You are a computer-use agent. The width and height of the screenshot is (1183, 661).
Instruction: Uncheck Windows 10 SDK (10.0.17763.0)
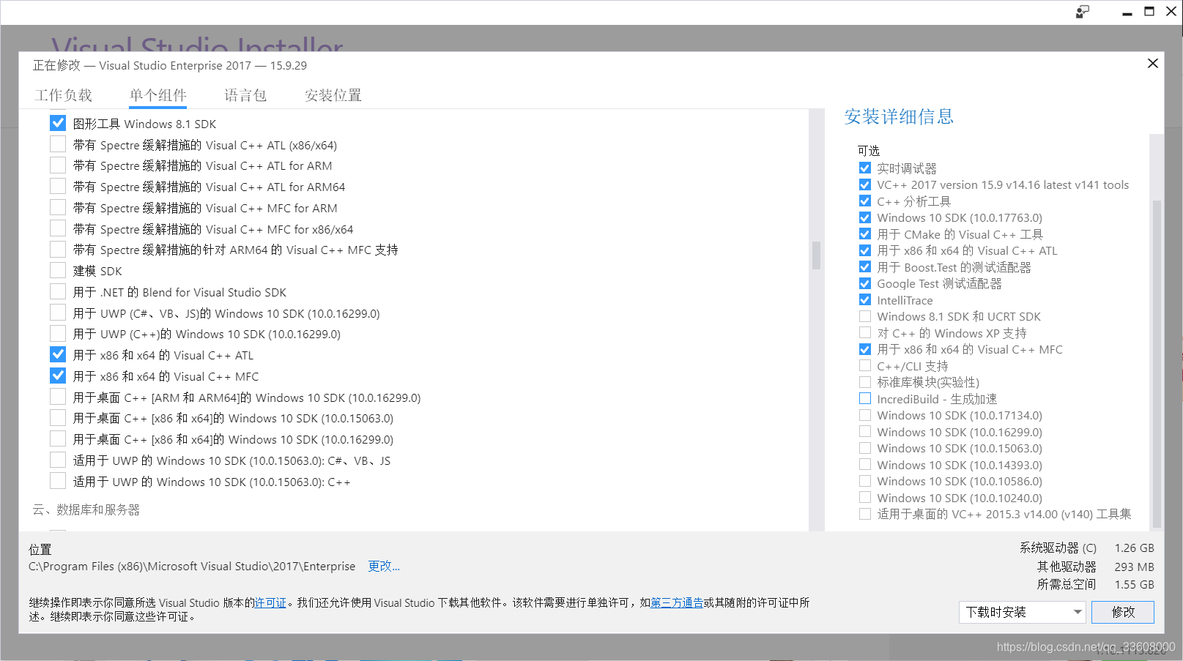click(x=865, y=217)
